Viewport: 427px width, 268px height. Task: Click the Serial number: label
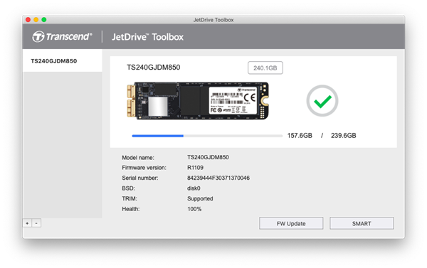(140, 178)
